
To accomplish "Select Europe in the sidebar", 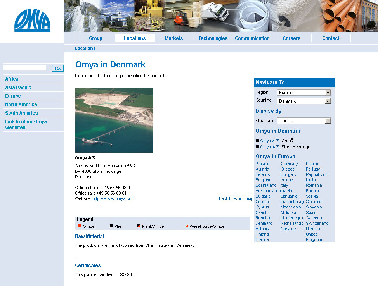I will [13, 96].
